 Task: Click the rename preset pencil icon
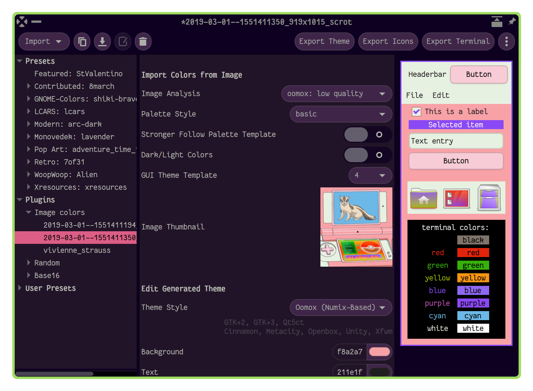(x=123, y=41)
